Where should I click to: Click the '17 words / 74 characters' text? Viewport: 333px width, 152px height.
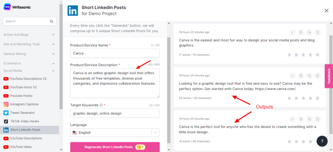(194, 55)
